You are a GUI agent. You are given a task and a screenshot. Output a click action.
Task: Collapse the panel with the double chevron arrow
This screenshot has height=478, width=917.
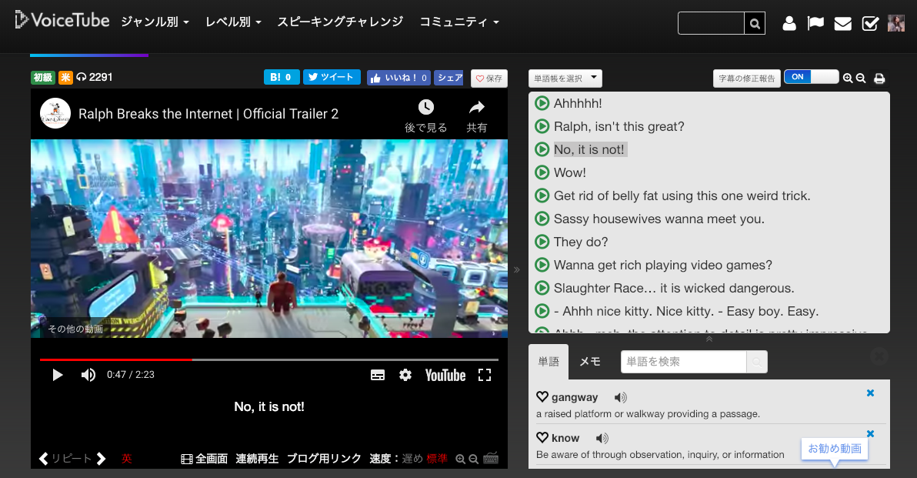point(517,269)
